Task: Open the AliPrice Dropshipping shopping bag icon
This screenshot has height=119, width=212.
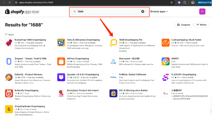Action: (61, 61)
